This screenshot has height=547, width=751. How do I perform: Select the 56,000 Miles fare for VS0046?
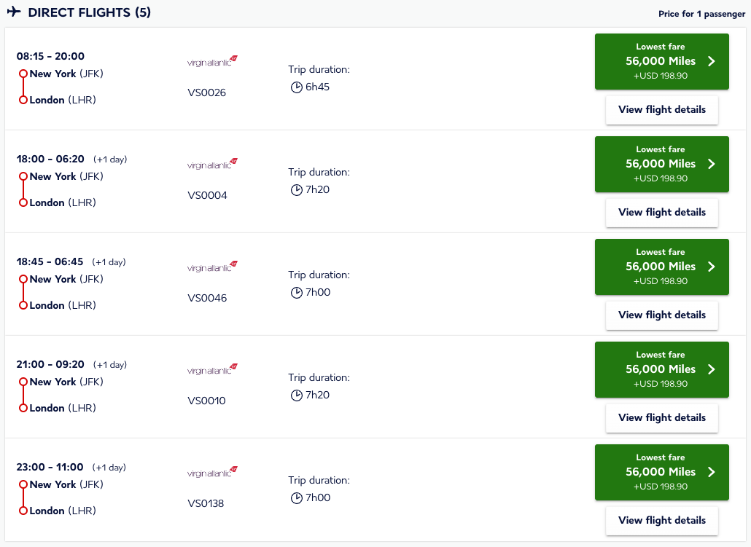pyautogui.click(x=661, y=267)
